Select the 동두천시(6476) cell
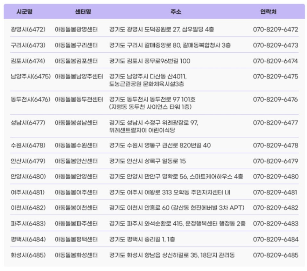The height and width of the screenshot is (271, 307). coord(31,100)
